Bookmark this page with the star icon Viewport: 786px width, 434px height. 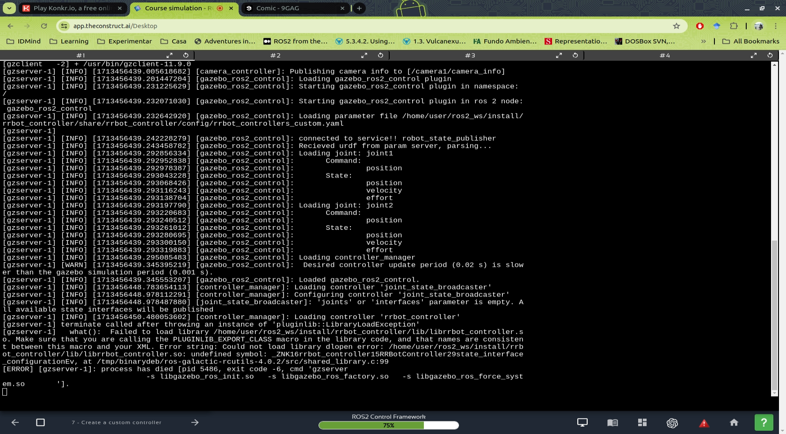click(676, 26)
